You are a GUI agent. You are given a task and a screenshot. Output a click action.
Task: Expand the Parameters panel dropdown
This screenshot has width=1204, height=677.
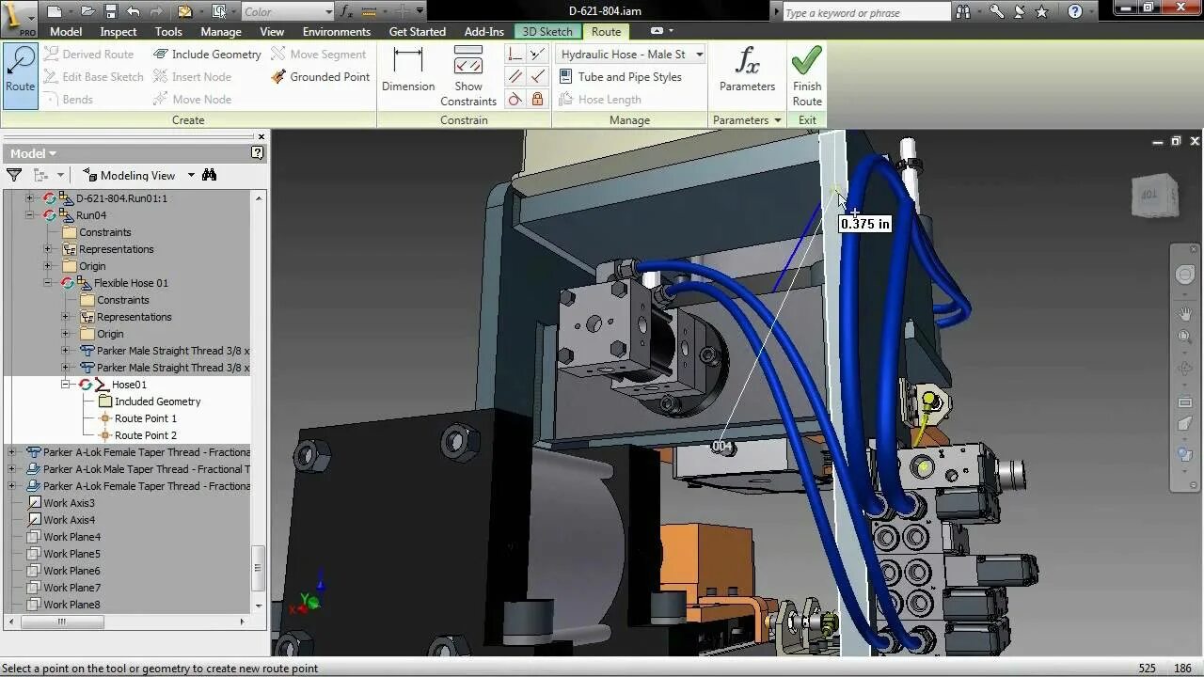coord(747,120)
